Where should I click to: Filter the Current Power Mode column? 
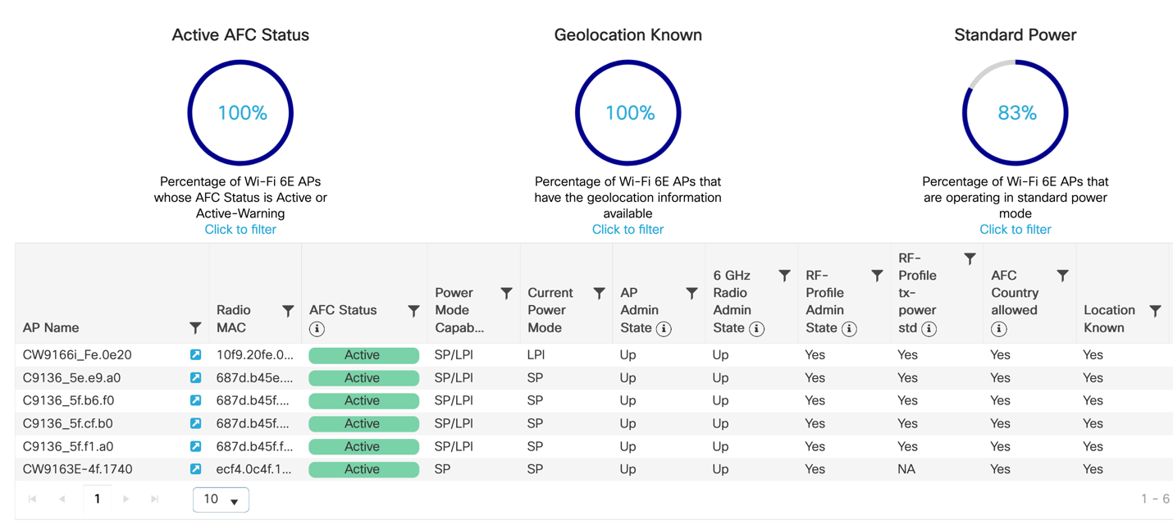pyautogui.click(x=599, y=294)
